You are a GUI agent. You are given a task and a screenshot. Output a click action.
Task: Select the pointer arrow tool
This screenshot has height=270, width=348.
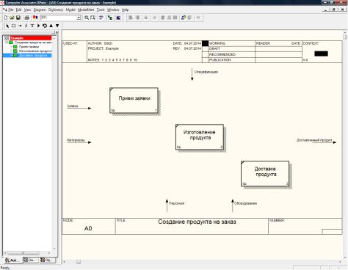coord(7,26)
